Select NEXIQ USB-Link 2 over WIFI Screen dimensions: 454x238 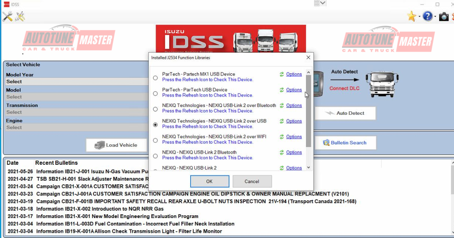pyautogui.click(x=155, y=140)
